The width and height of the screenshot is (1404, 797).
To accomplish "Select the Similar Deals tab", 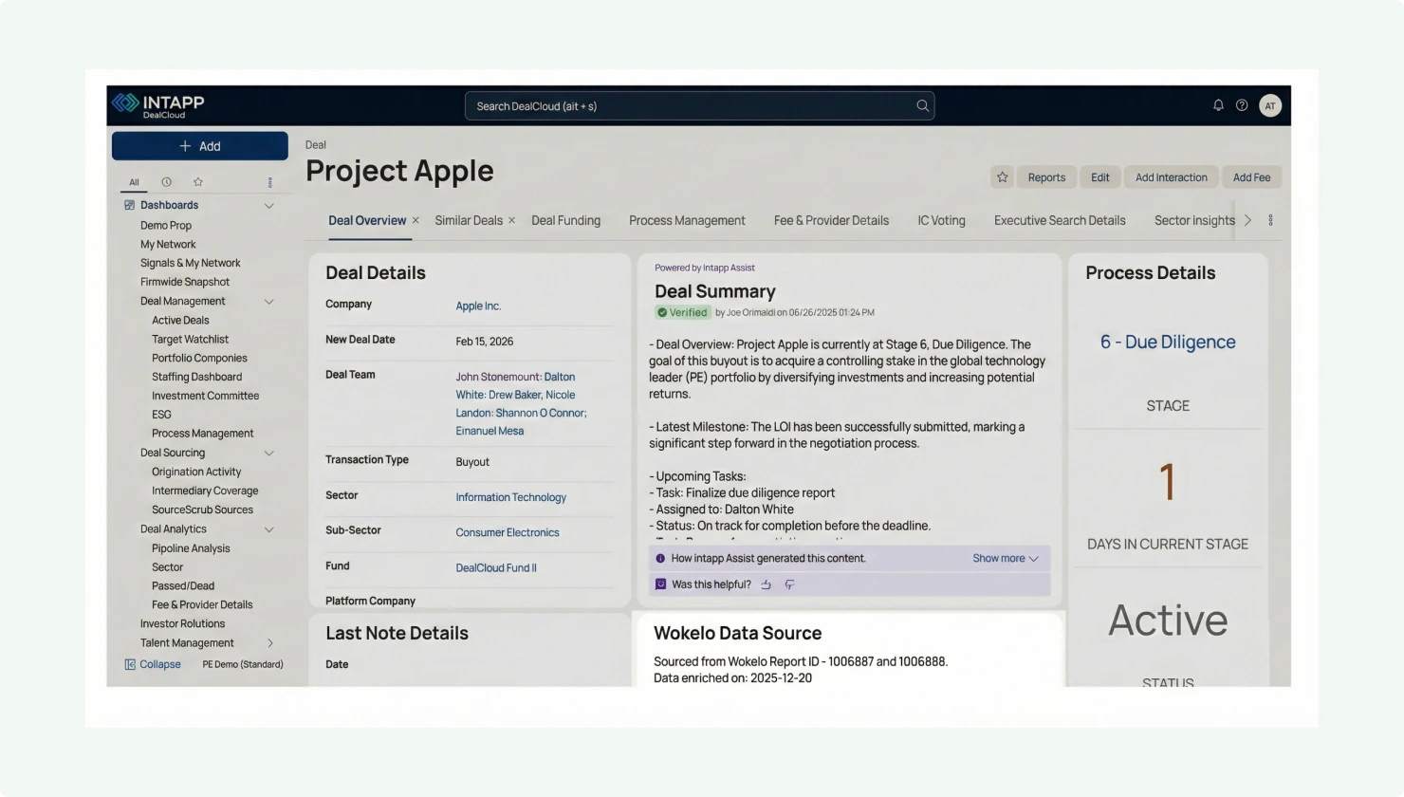I will coord(469,220).
